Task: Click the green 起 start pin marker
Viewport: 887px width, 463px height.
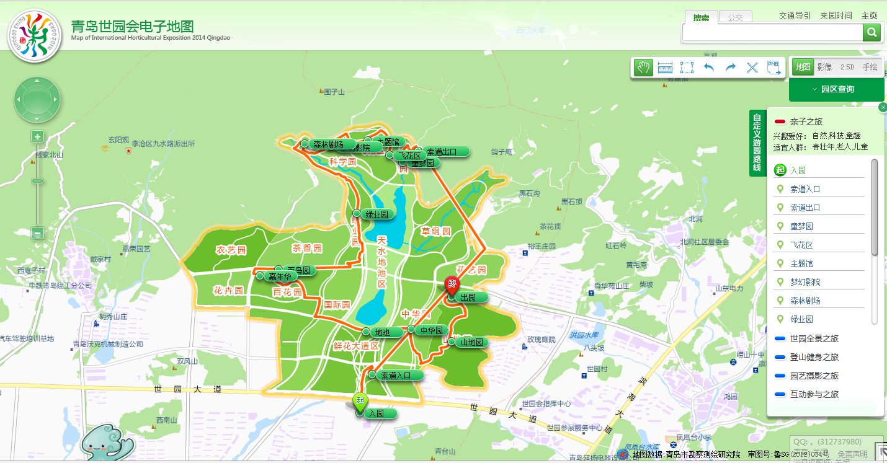Action: click(x=360, y=403)
